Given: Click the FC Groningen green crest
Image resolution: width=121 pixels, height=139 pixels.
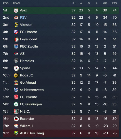Looking at the screenshot, I should click(16, 104).
